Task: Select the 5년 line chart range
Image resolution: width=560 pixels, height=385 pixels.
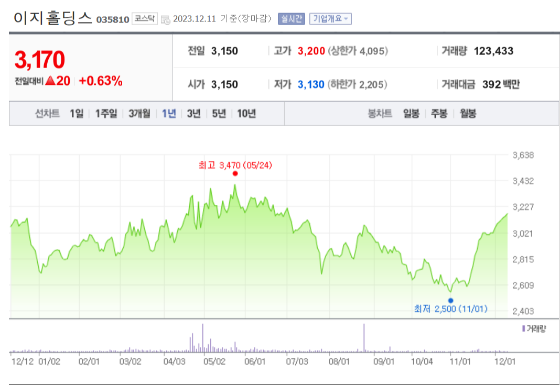Action: click(x=219, y=114)
